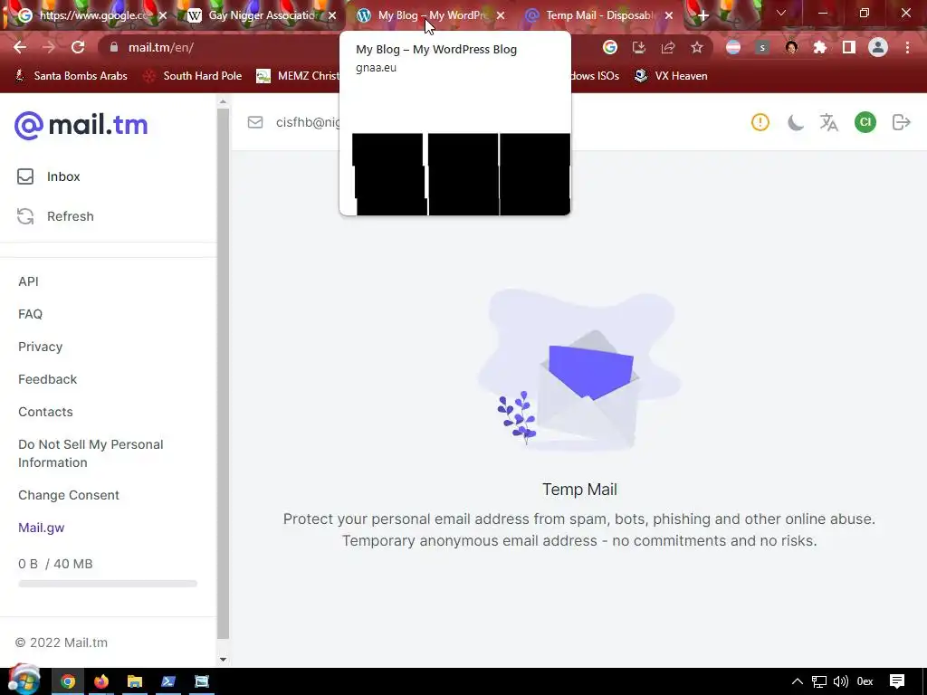Viewport: 927px width, 695px height.
Task: Open the Privacy link
Action: tap(40, 347)
